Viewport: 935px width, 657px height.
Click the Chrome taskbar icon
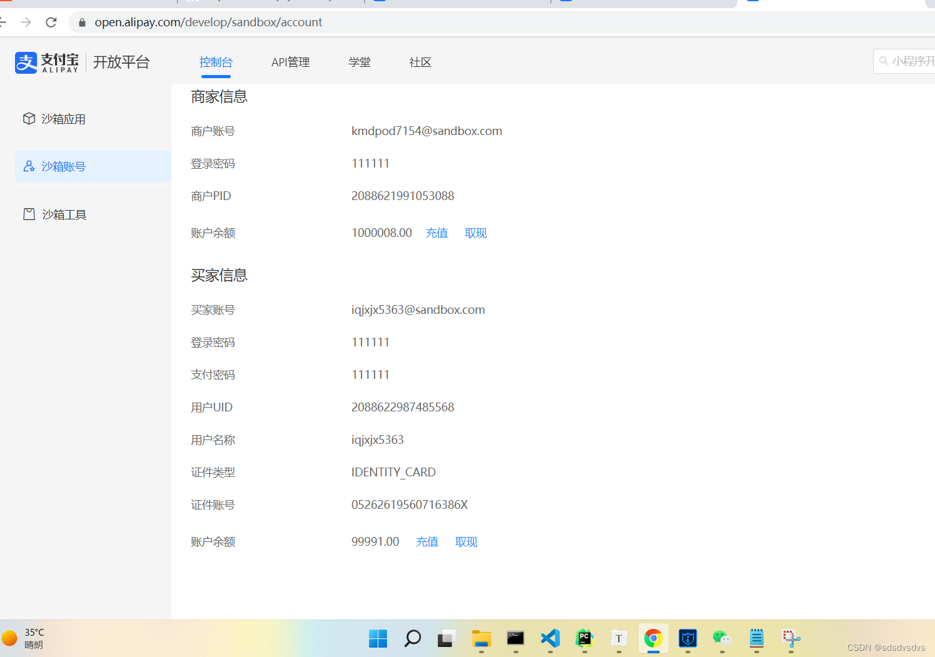coord(653,638)
